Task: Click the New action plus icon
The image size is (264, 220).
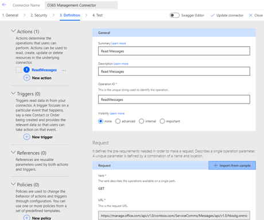Action: (x=26, y=78)
